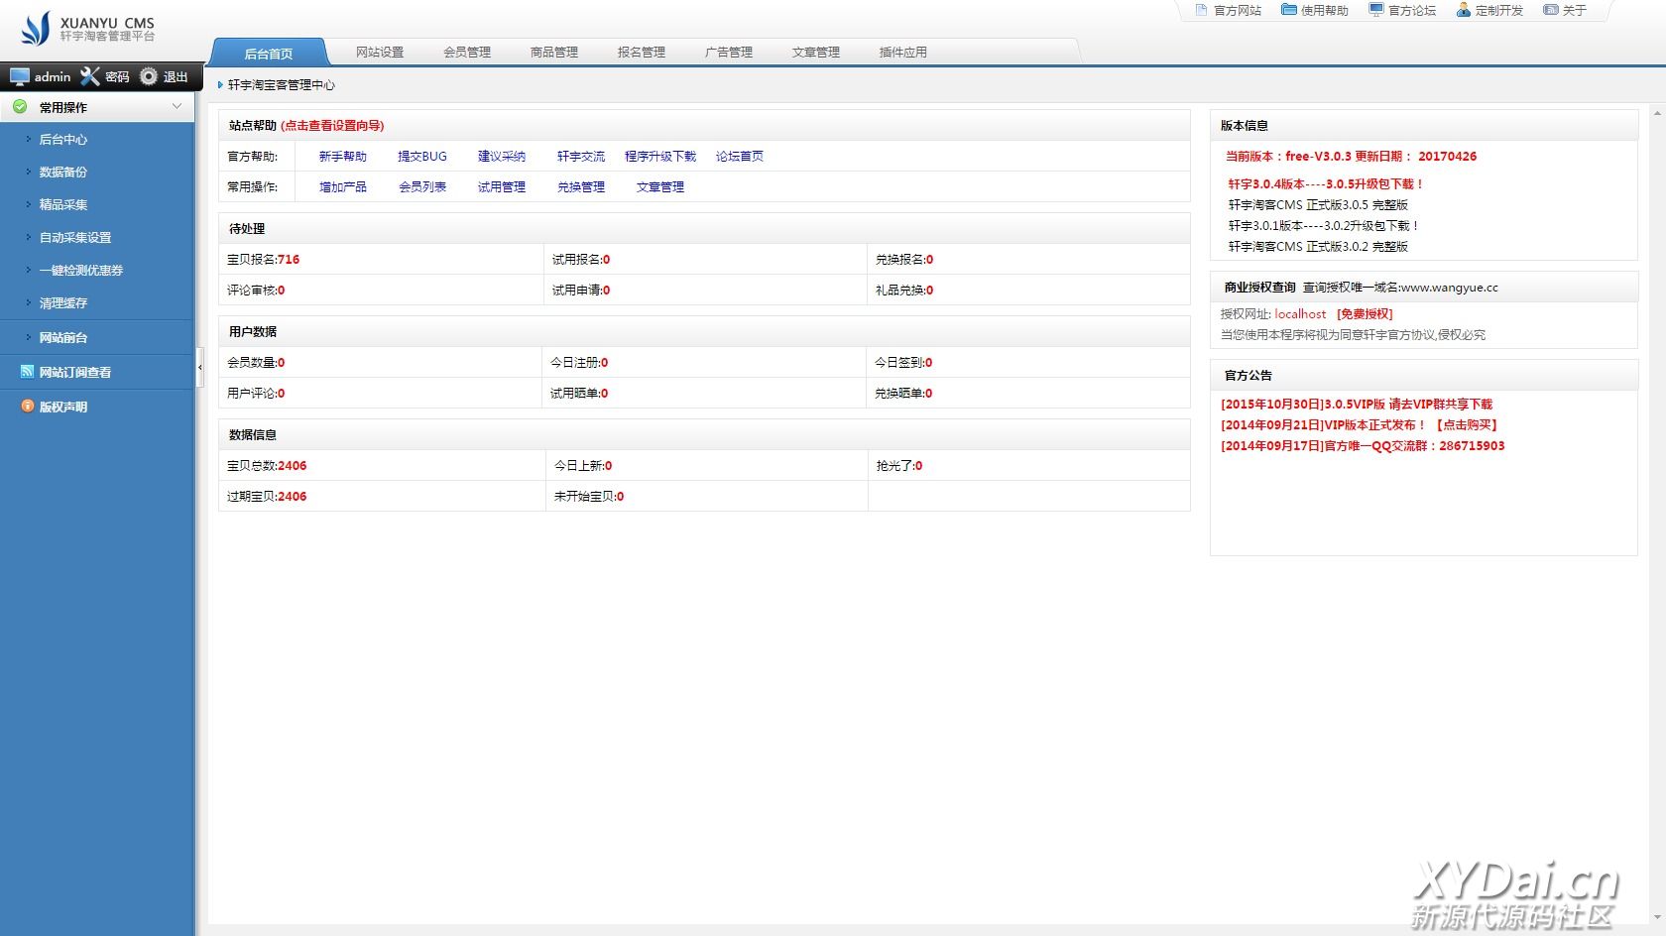Click the 宝贝总数 value 2406
The image size is (1666, 936).
click(293, 466)
